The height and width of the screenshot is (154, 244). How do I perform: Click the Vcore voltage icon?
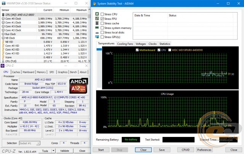coord(3,57)
